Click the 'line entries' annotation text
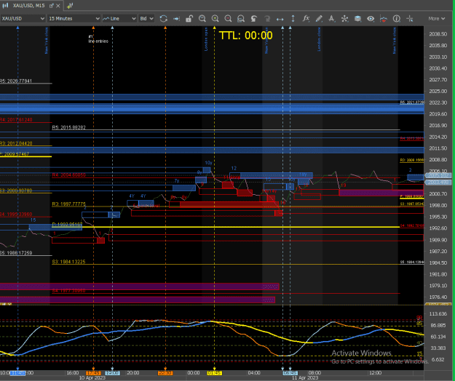The height and width of the screenshot is (381, 455). point(98,41)
